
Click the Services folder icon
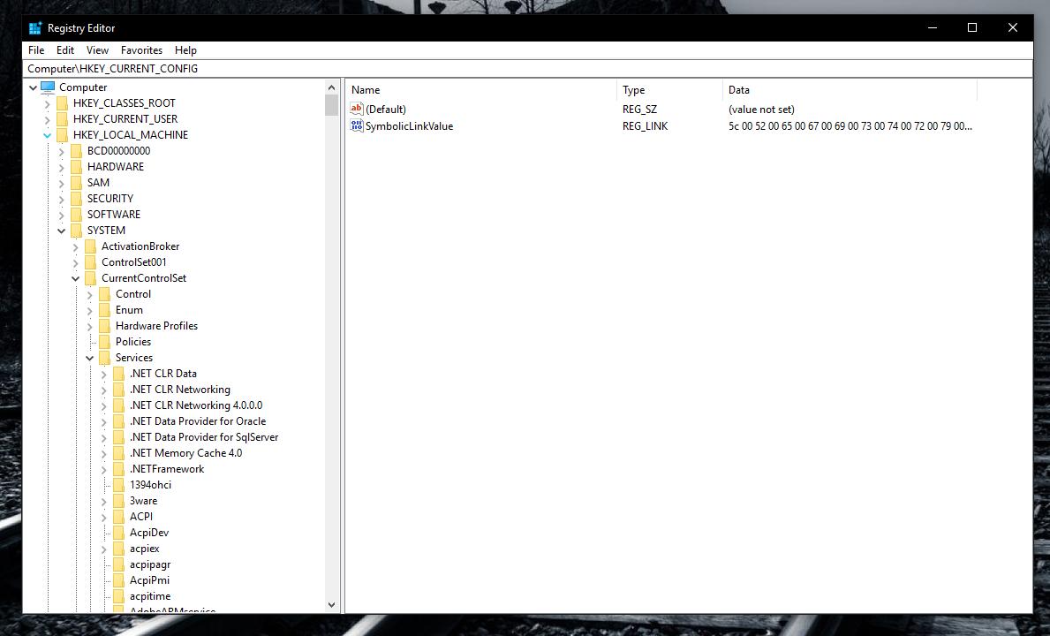[x=104, y=358]
